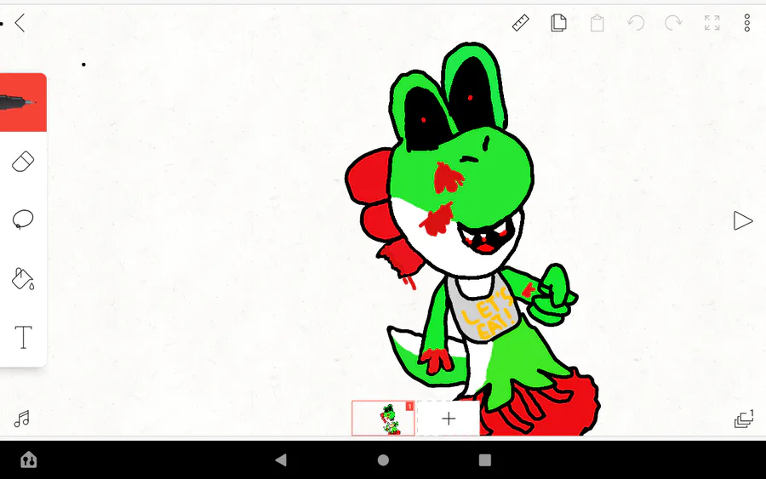Toggle fullscreen canvas view

[x=712, y=23]
